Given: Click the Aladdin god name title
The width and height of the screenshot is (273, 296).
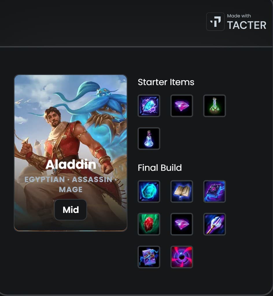Looking at the screenshot, I should [71, 164].
